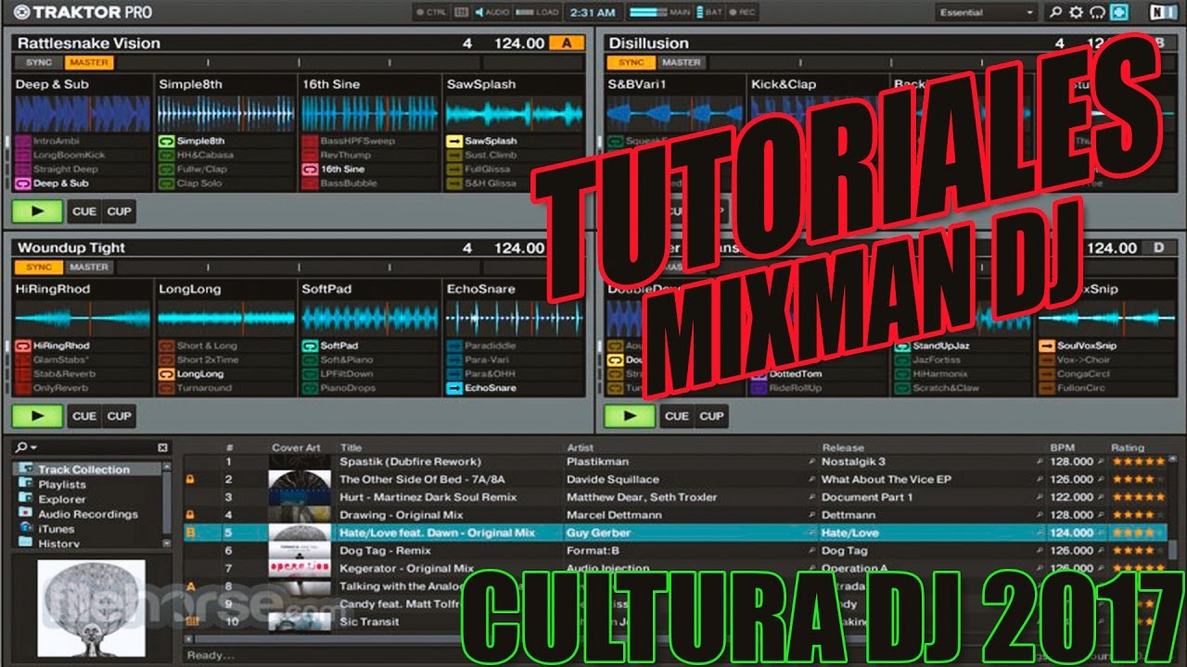Sort by the Artist column header
Screen dimensions: 1187x667
tap(580, 447)
